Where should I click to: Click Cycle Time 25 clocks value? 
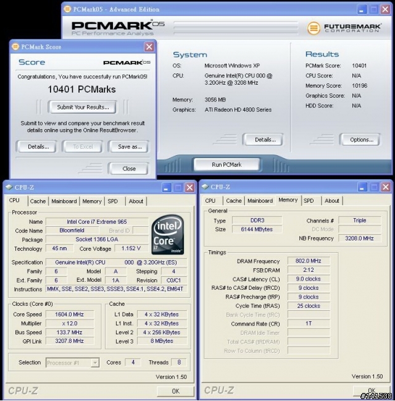[x=309, y=306]
